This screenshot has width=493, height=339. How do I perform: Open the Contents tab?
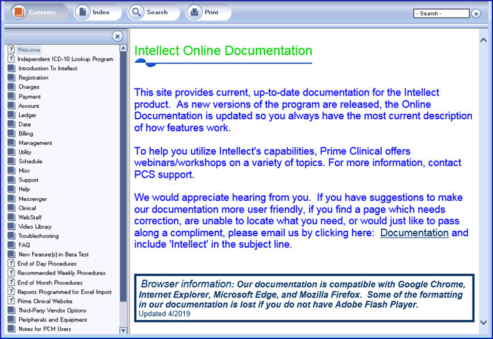(39, 12)
